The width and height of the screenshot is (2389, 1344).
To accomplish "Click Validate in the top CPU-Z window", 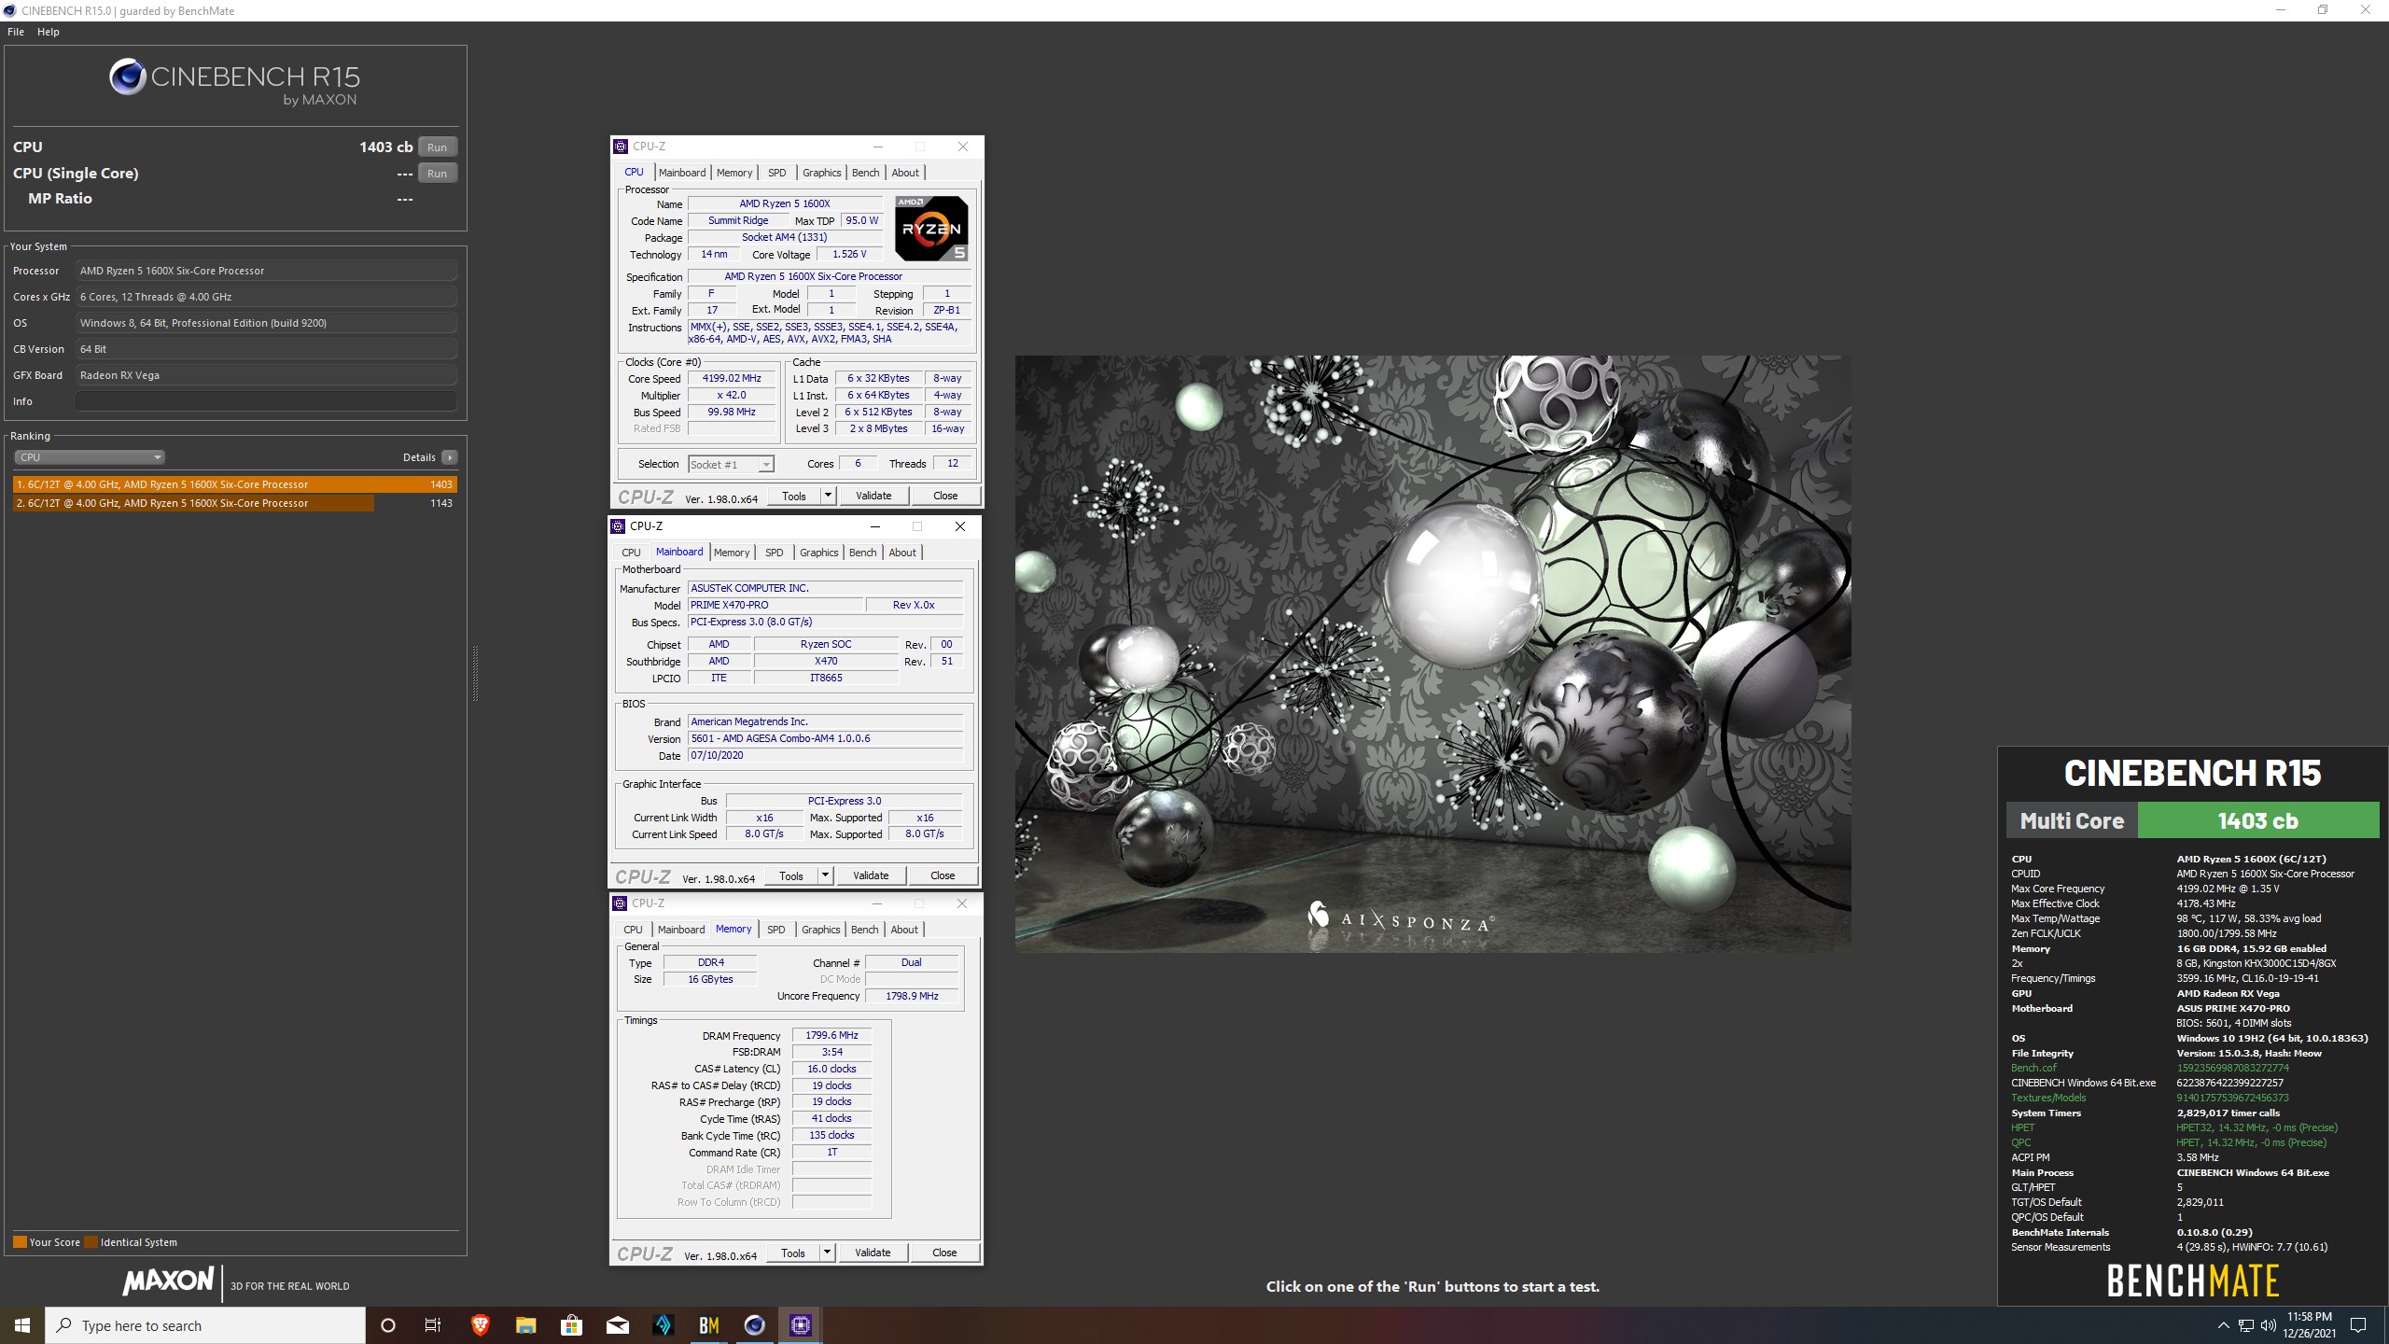I will [x=873, y=497].
